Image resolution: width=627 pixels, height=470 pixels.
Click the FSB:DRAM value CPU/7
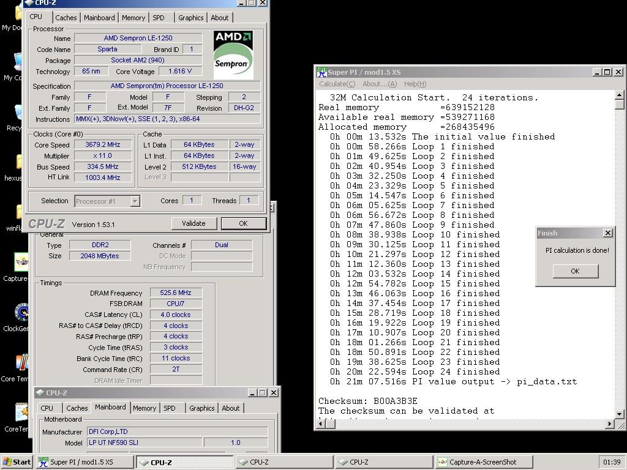176,304
